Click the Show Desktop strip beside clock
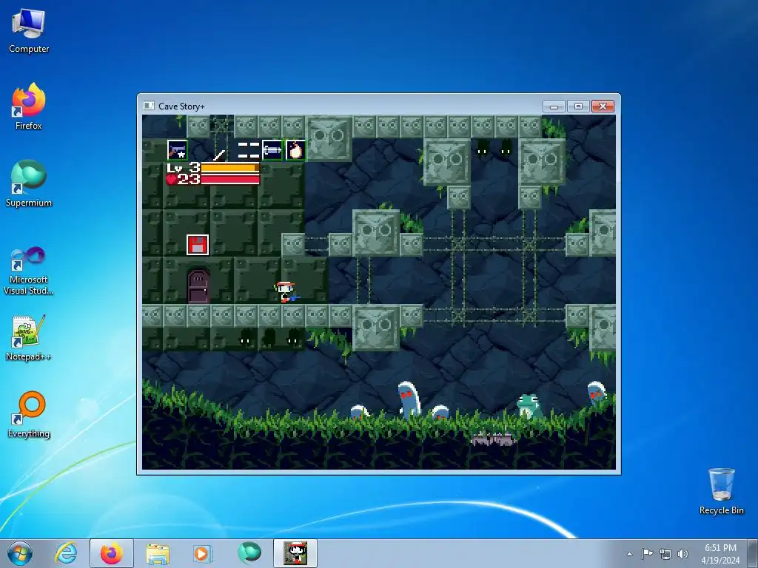Screen dimensions: 758x568 [754, 553]
